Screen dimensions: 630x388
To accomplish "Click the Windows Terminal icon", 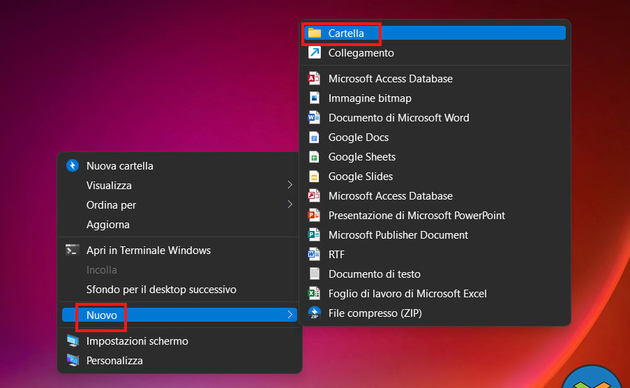I will coord(73,250).
